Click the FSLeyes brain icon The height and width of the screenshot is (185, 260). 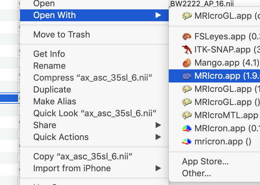tap(187, 37)
